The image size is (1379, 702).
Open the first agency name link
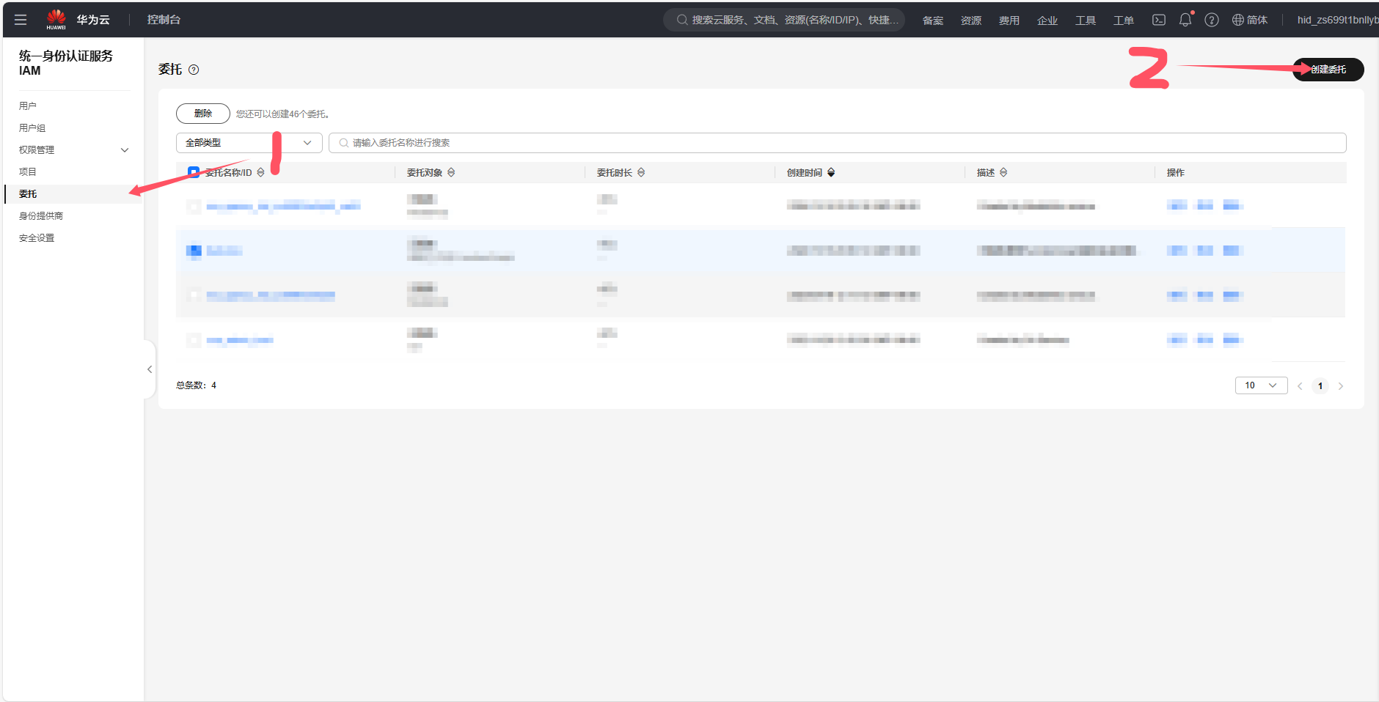[283, 207]
